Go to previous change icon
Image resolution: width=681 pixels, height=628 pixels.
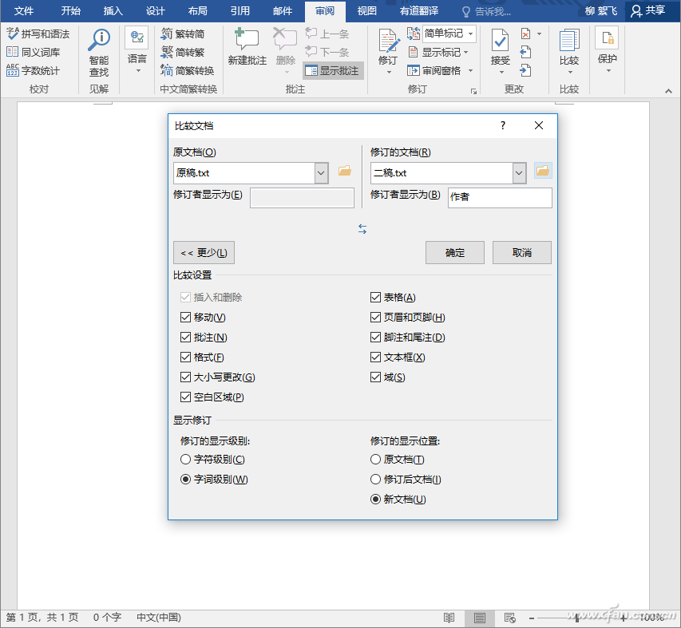[525, 52]
